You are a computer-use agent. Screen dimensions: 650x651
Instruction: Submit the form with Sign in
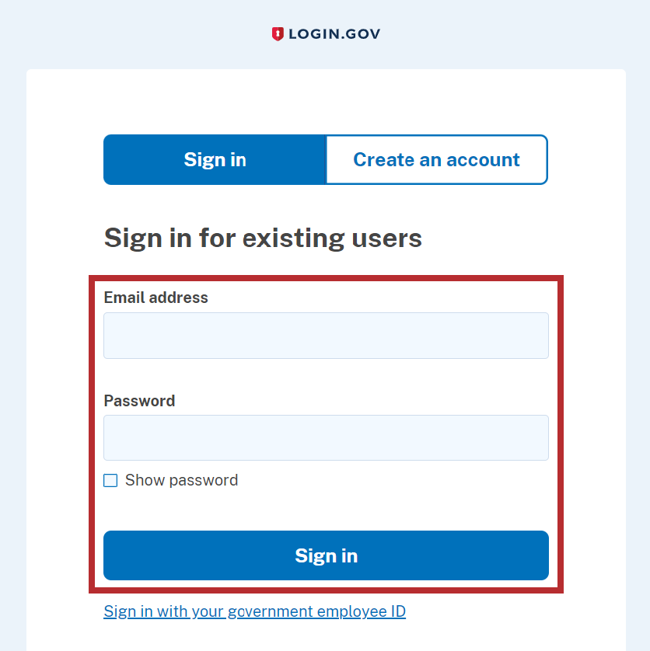pos(326,555)
